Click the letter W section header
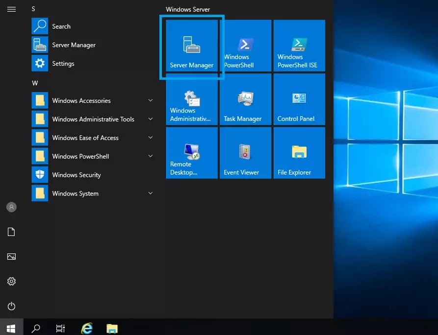The width and height of the screenshot is (438, 335). [x=35, y=83]
